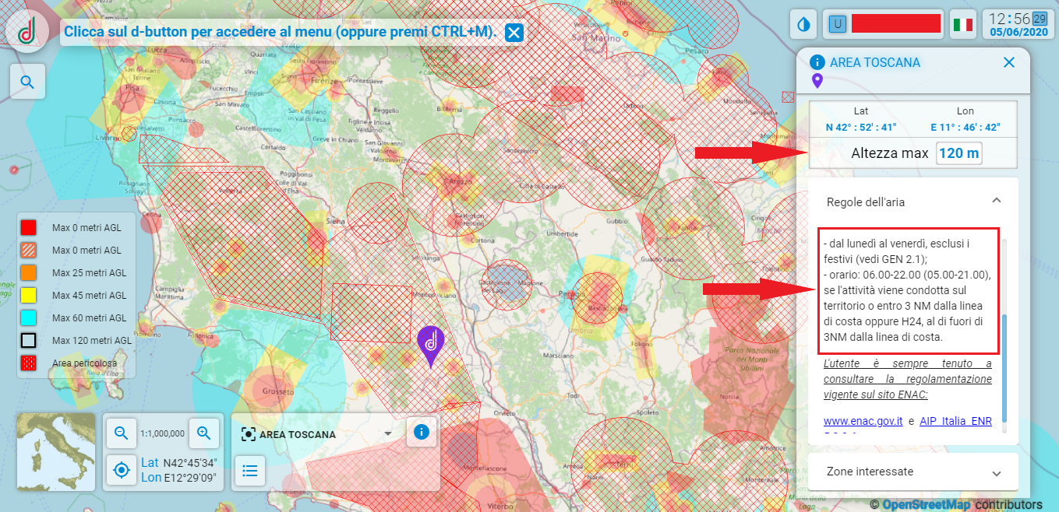This screenshot has height=512, width=1059.
Task: Click the Cortona label on the map
Action: pyautogui.click(x=482, y=240)
